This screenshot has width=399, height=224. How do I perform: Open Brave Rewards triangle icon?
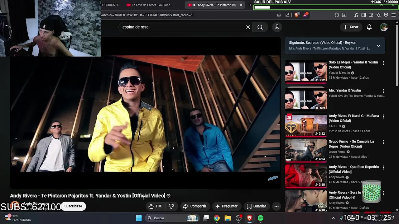tap(305, 15)
